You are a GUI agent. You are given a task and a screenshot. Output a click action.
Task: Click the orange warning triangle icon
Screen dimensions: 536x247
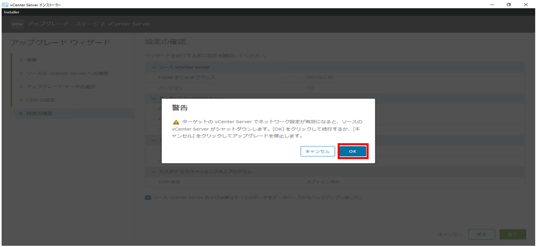click(176, 122)
